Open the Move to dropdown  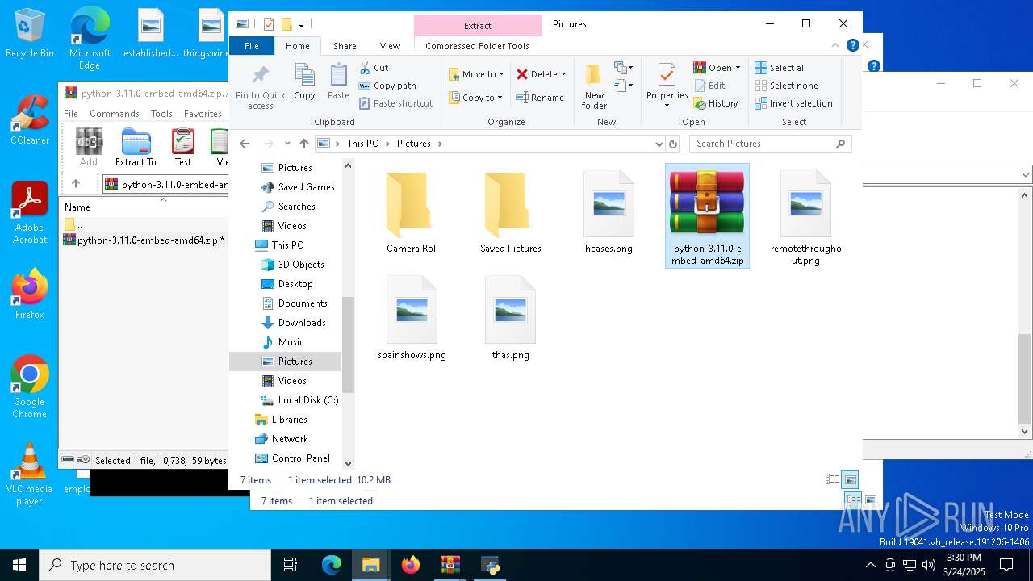point(476,74)
